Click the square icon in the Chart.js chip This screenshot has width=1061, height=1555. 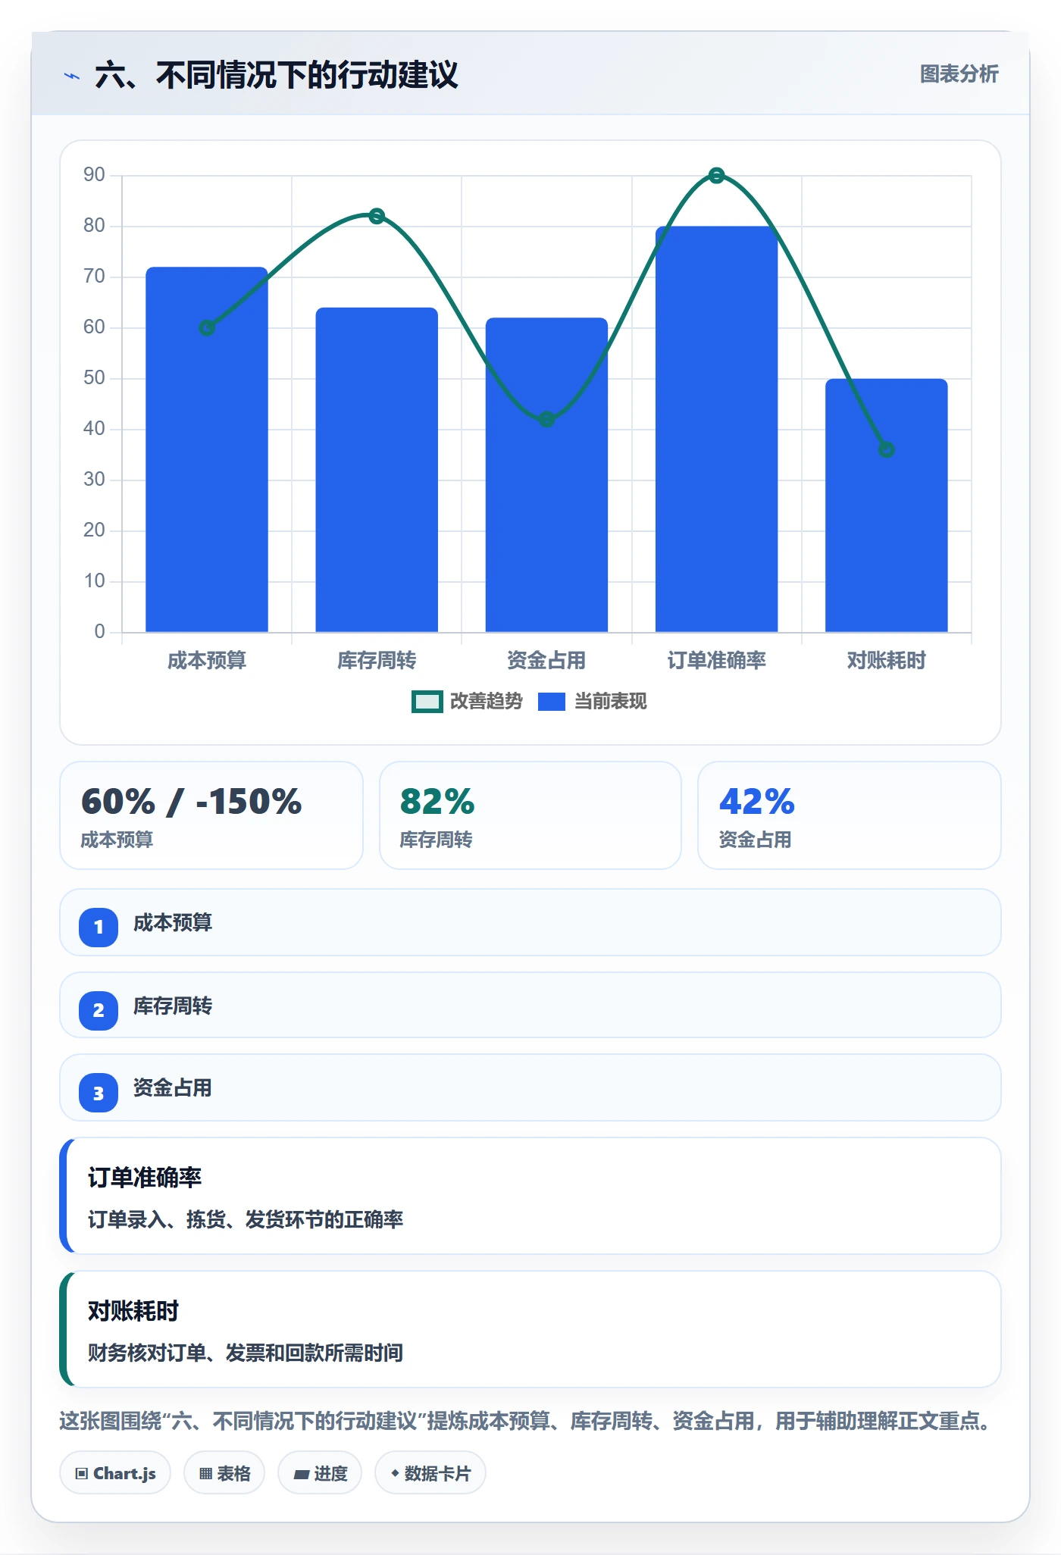[x=82, y=1474]
